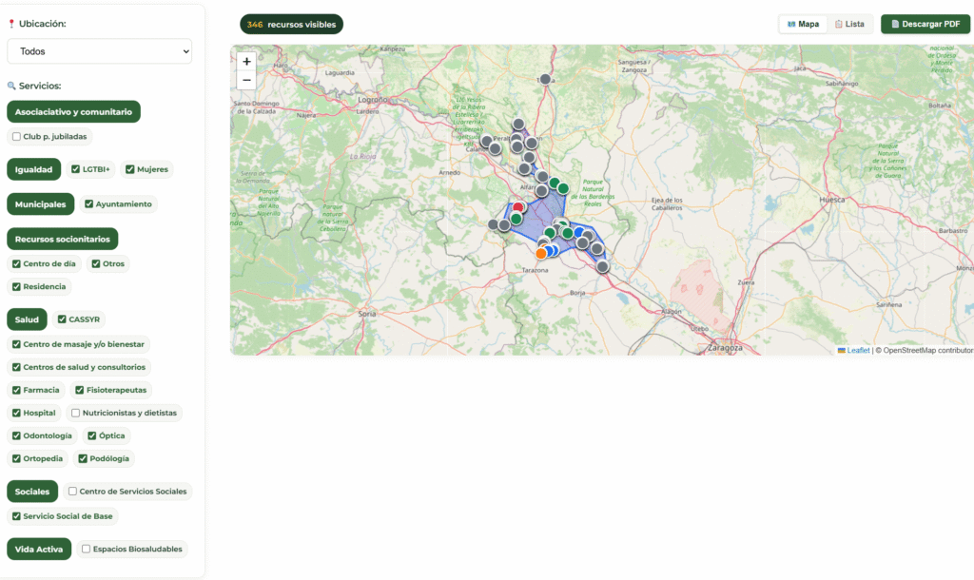Zoom in on the map

click(x=246, y=62)
